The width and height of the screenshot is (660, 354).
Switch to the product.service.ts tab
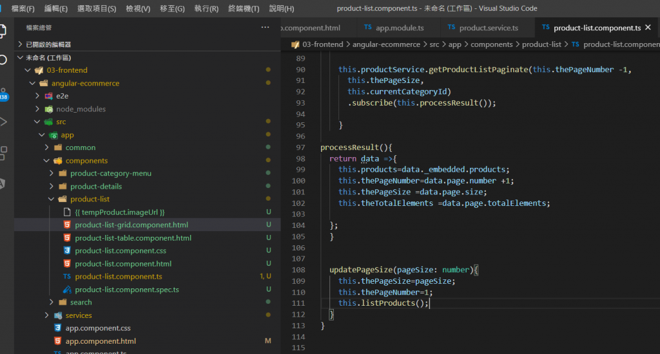[488, 28]
